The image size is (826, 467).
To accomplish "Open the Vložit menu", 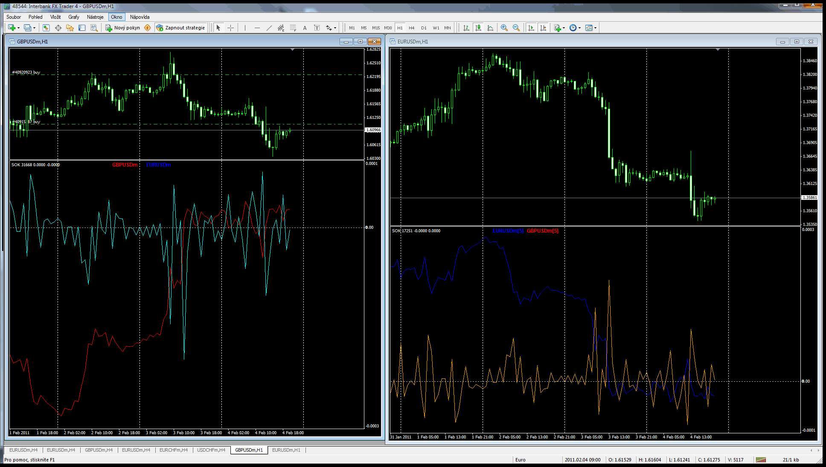I will pyautogui.click(x=55, y=17).
